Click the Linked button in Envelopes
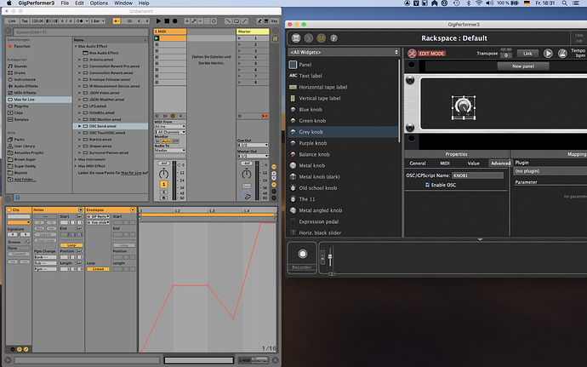 98,269
